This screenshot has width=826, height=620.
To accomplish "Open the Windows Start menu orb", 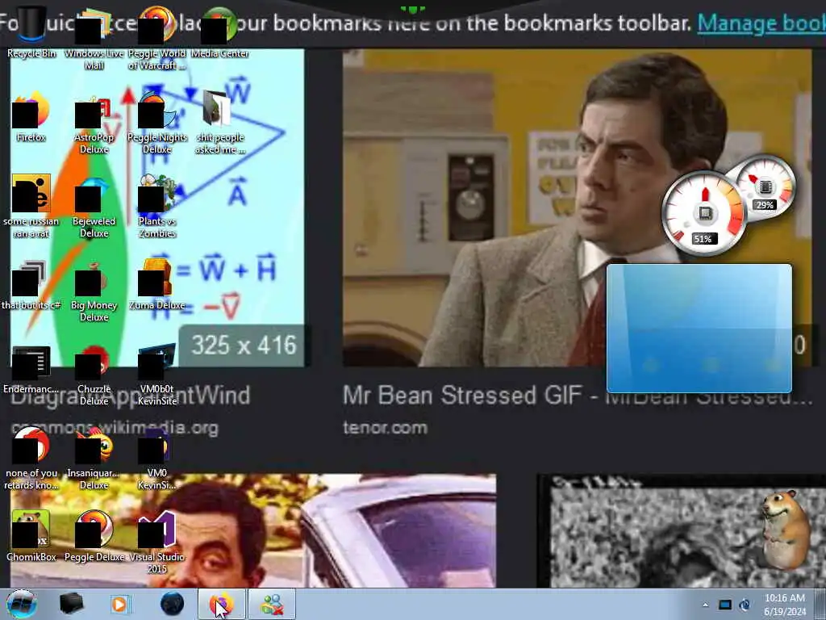I will 22,604.
